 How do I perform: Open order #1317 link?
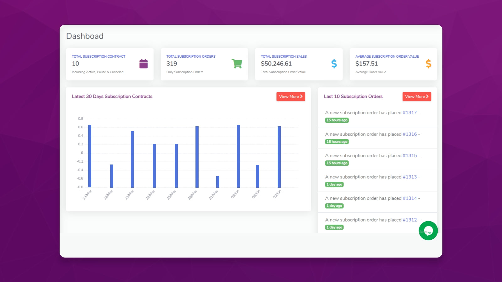tap(410, 112)
